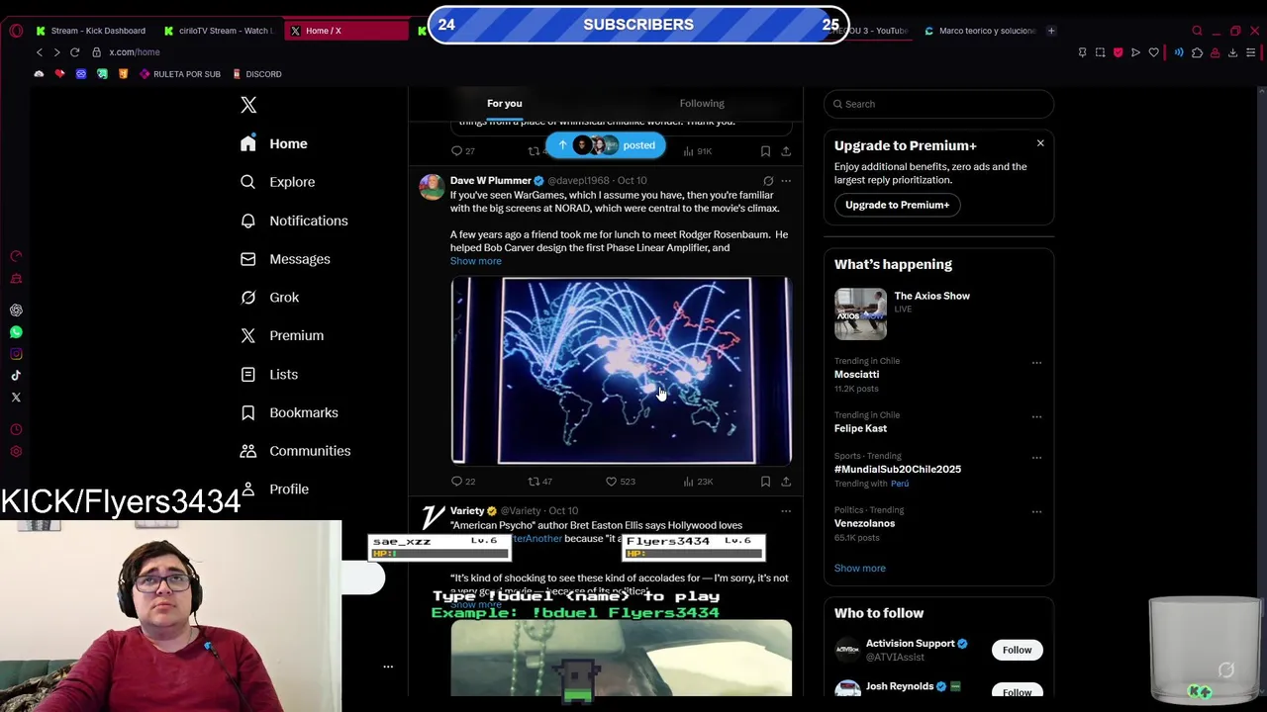Open a new browser tab
Image resolution: width=1267 pixels, height=712 pixels.
tap(1051, 31)
